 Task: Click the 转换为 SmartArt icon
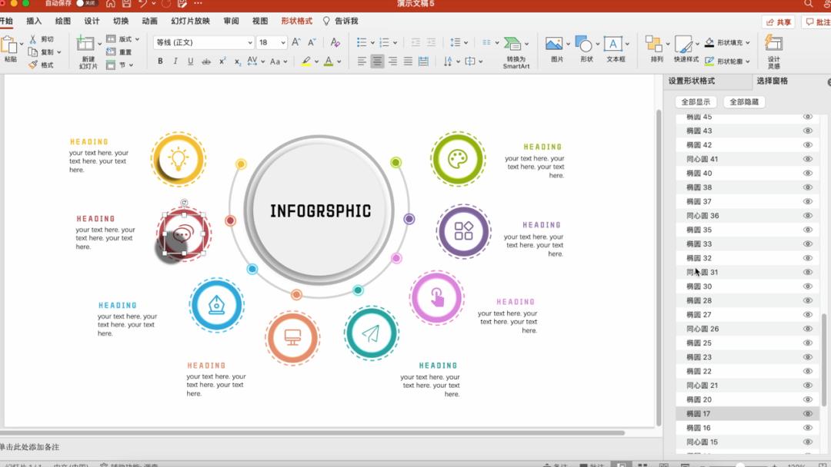pyautogui.click(x=516, y=50)
